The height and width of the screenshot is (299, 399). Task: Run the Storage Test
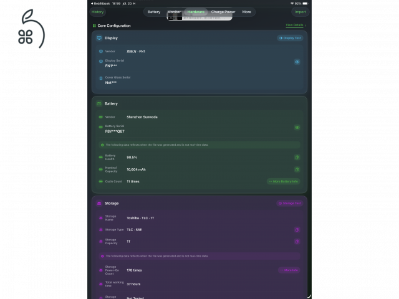tap(289, 204)
